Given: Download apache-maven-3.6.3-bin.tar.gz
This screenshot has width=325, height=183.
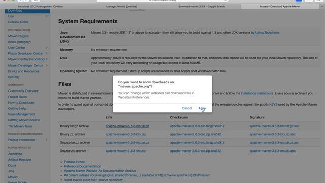Looking at the screenshot, I should [x=127, y=126].
